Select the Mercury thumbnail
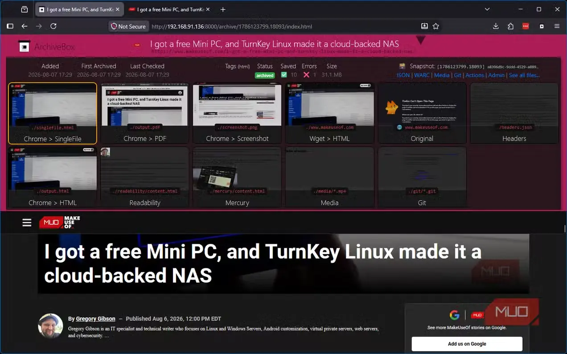This screenshot has width=567, height=354. (237, 177)
